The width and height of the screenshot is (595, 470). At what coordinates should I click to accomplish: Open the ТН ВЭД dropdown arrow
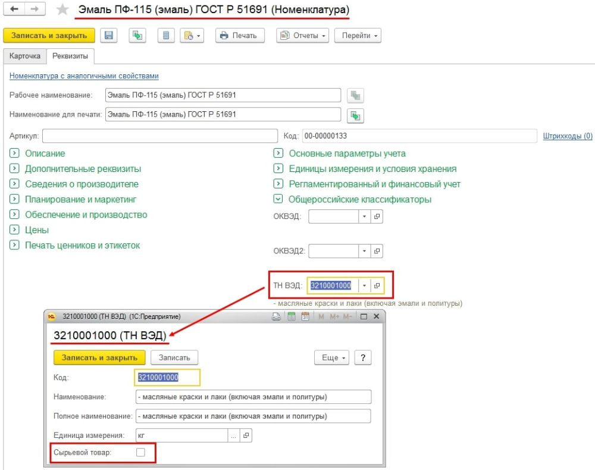pos(364,286)
